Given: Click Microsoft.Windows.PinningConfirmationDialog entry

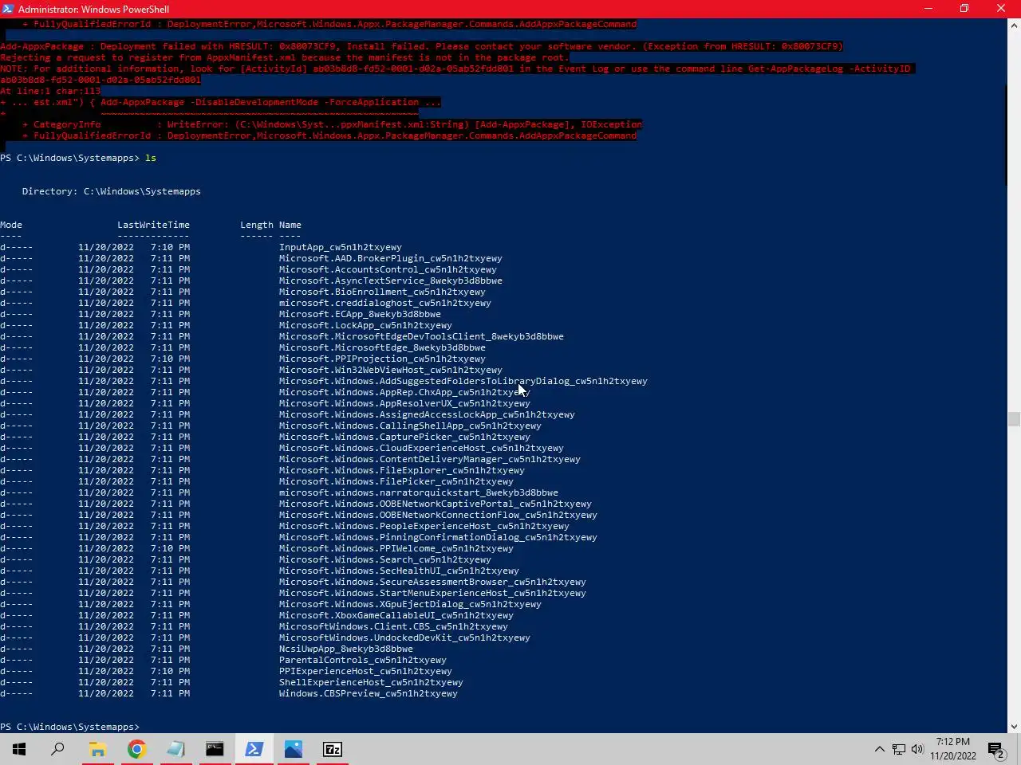Looking at the screenshot, I should [x=438, y=537].
